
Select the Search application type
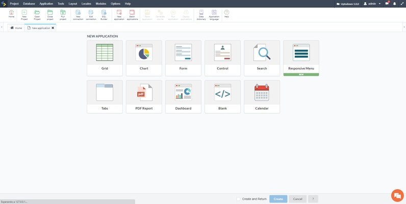262,58
